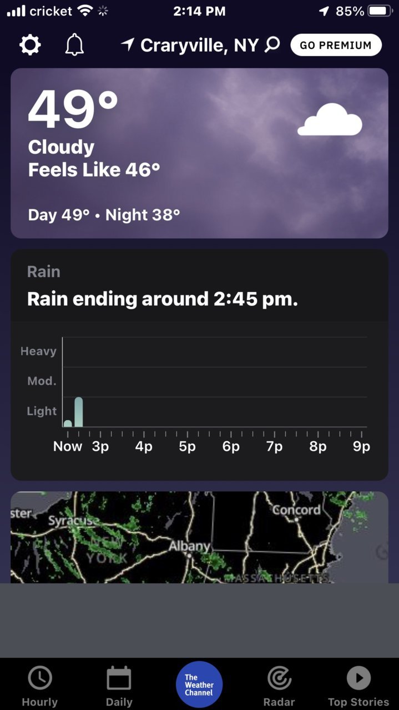This screenshot has height=710, width=399.
Task: Tap the location arrow beside Craryville
Action: 128,45
